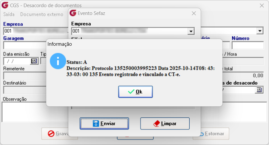Open calendar picker for Data emissão

(x=34, y=61)
